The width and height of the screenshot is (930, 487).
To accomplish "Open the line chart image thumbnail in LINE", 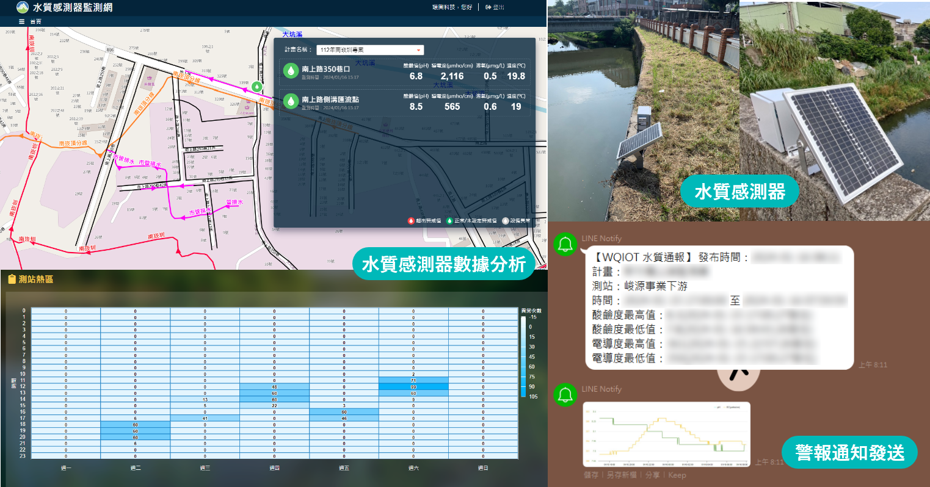I will [666, 435].
